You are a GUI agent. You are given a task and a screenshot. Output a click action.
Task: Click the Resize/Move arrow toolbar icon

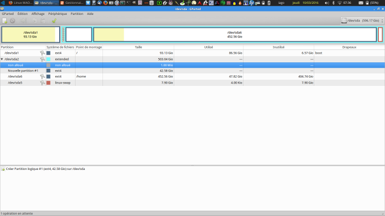pyautogui.click(x=23, y=21)
